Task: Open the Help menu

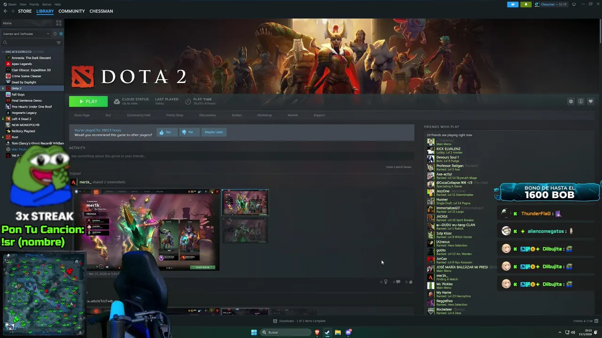Action: coord(57,4)
